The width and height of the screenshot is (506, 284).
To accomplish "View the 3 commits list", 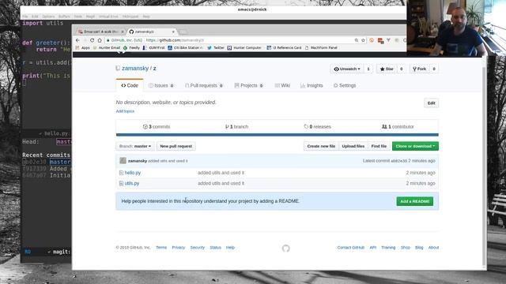I will tap(157, 126).
